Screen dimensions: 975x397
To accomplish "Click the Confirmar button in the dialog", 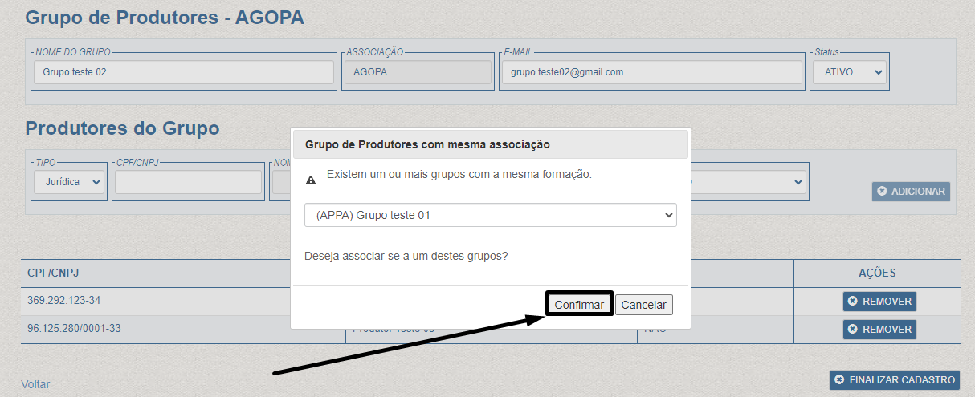I will 579,305.
